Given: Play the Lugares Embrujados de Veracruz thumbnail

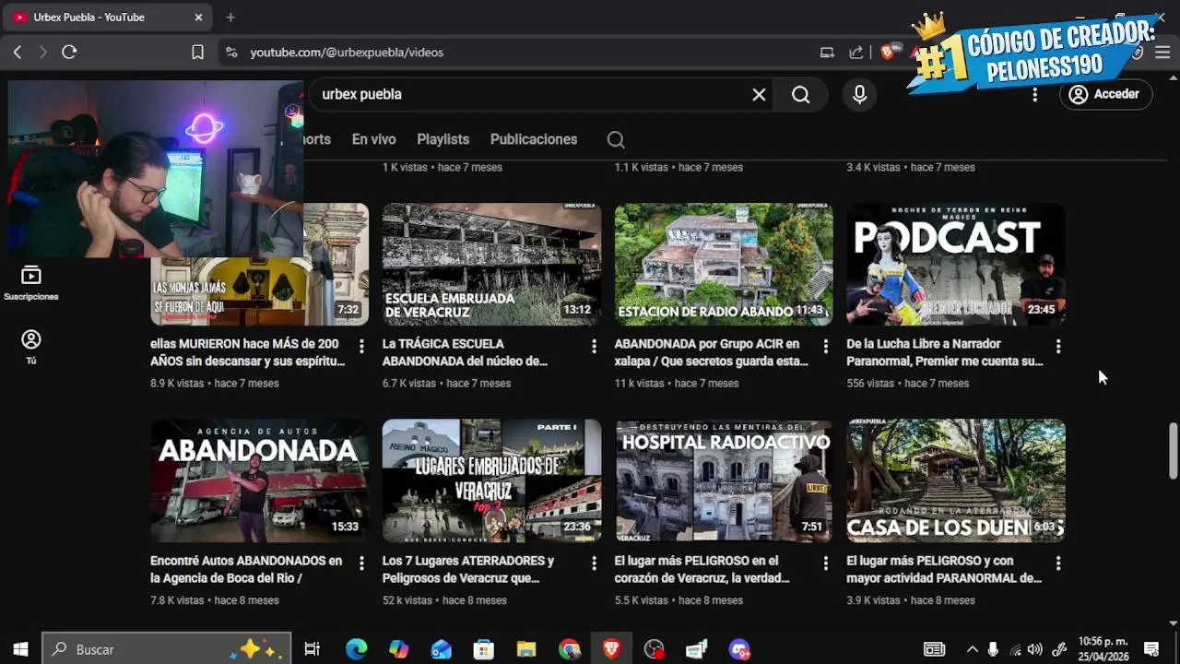Looking at the screenshot, I should [491, 480].
